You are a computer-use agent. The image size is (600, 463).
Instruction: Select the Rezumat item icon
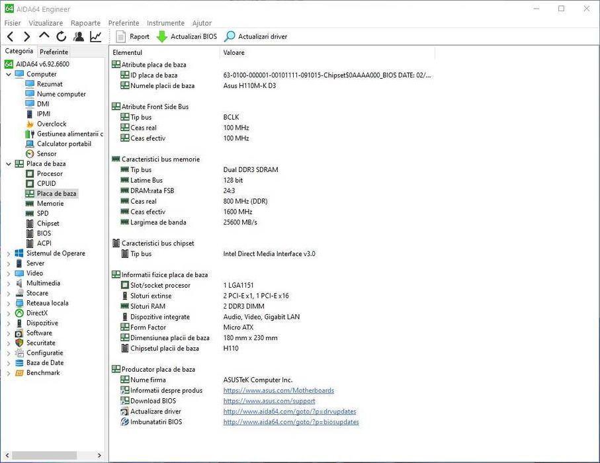click(30, 84)
